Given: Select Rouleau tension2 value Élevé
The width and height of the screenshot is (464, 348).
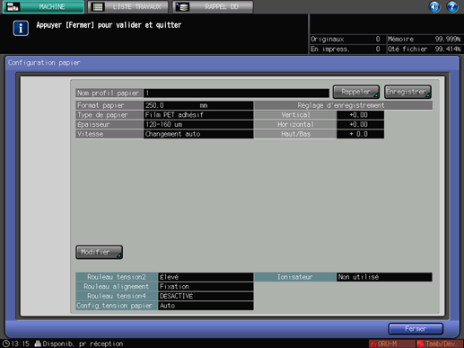Looking at the screenshot, I should tap(206, 277).
